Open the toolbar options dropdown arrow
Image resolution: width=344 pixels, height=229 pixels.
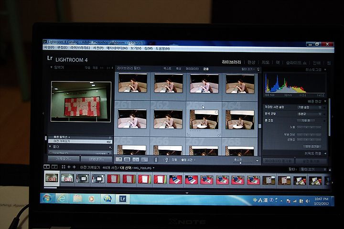257,161
